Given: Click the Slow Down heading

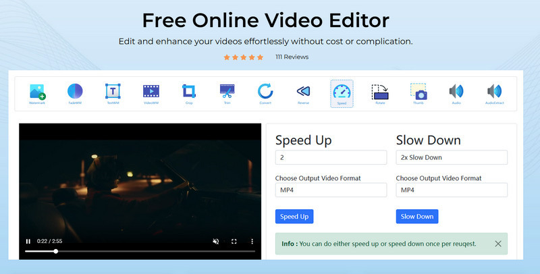Looking at the screenshot, I should tap(429, 140).
